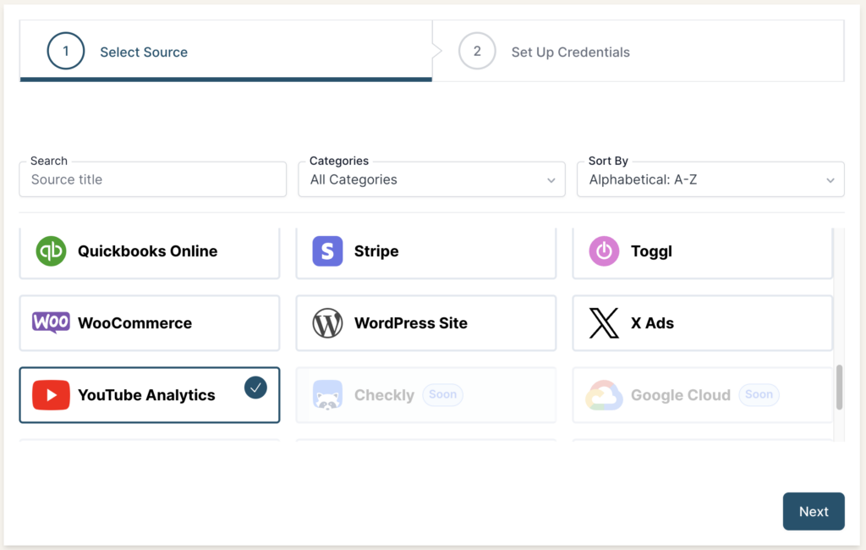The width and height of the screenshot is (866, 550).
Task: Click the Quickbooks Online green logo icon
Action: 51,251
